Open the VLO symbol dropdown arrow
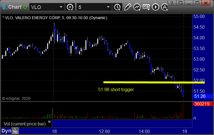This screenshot has width=214, height=135. coord(61,7)
